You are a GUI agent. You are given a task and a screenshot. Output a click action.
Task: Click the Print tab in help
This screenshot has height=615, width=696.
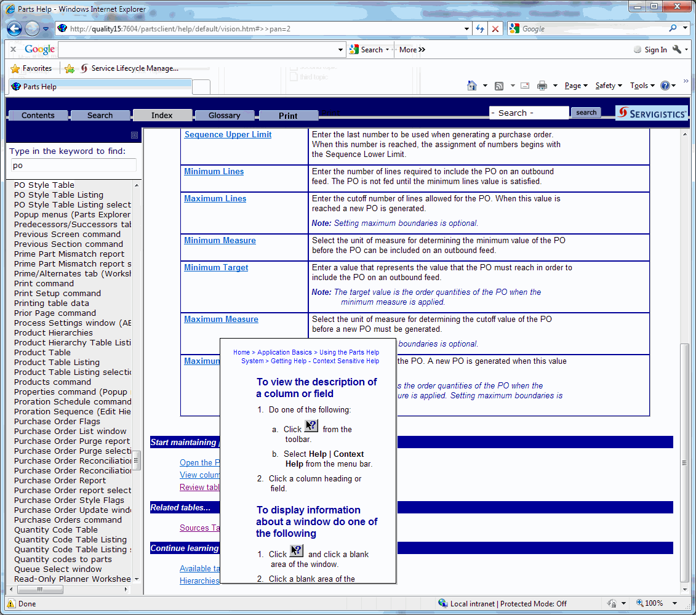288,116
